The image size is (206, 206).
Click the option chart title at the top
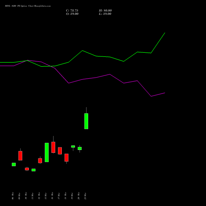[28, 6]
